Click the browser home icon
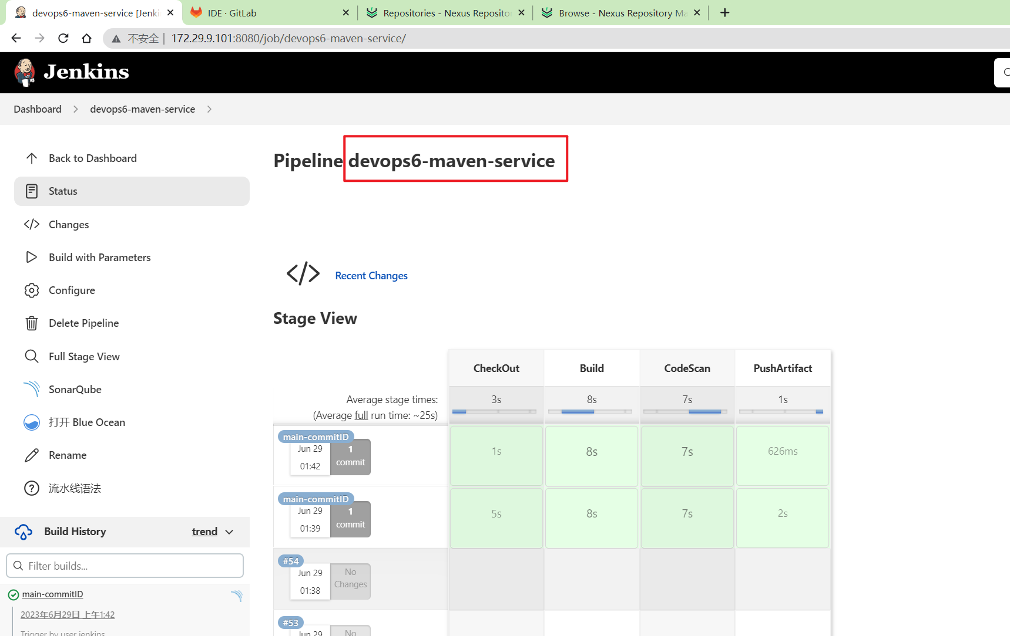Image resolution: width=1010 pixels, height=636 pixels. point(86,38)
